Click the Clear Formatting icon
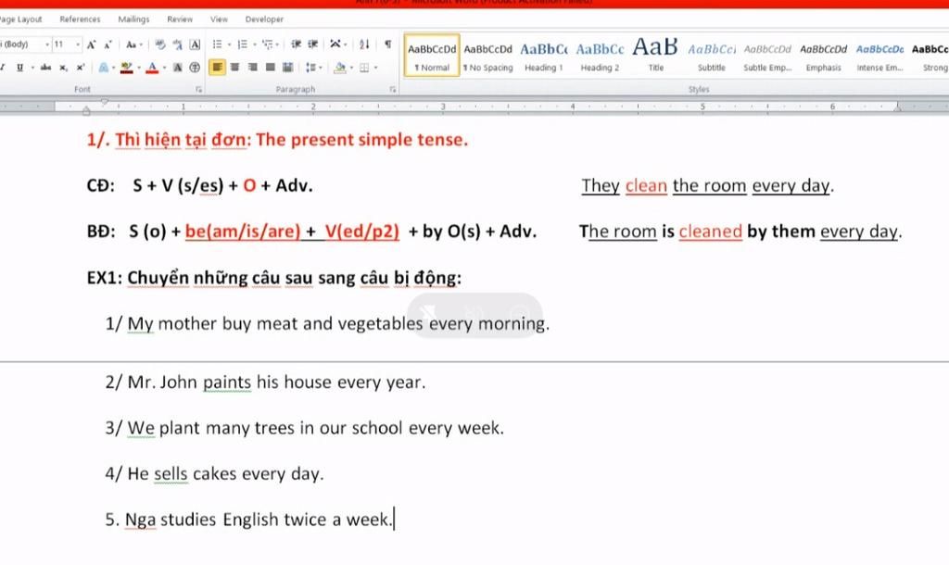 click(x=160, y=44)
